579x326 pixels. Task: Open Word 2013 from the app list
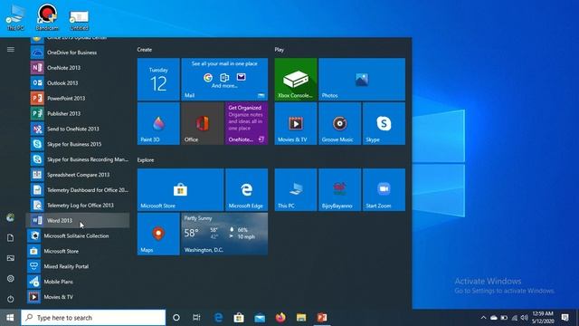pyautogui.click(x=78, y=221)
